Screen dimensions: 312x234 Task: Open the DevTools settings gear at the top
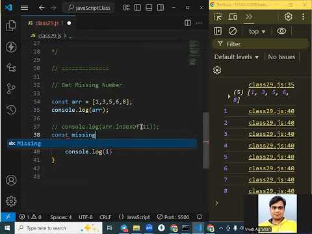288,17
